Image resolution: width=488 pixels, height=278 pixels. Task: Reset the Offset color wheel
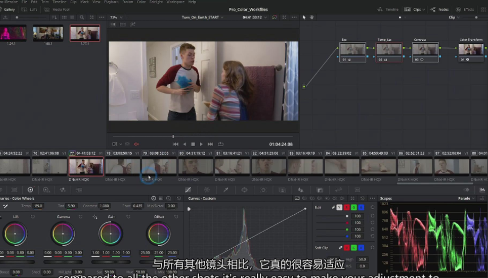(176, 216)
